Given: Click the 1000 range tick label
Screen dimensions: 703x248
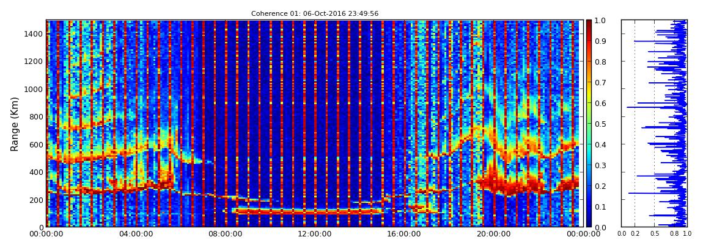Looking at the screenshot, I should point(33,89).
